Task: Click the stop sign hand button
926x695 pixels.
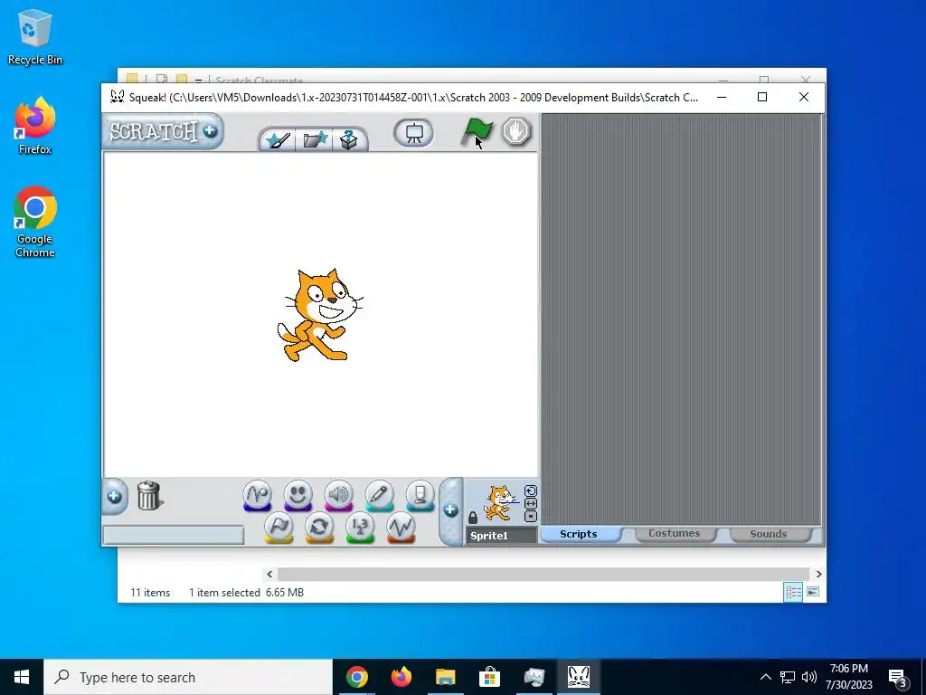Action: point(516,131)
